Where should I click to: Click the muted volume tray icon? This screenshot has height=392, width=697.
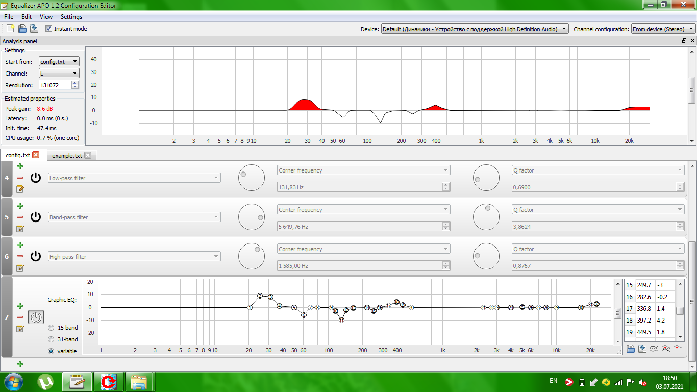click(643, 382)
